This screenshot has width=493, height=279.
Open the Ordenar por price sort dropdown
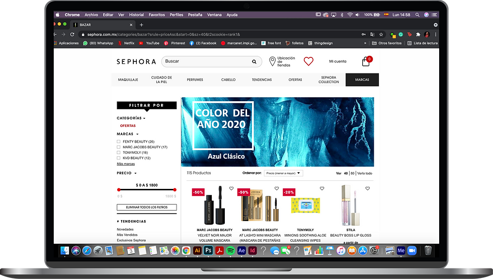point(283,173)
